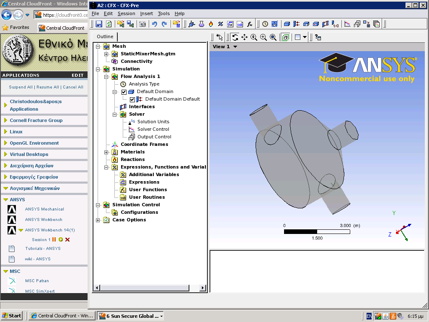Click the Undo arrow in toolbar
Image resolution: width=429 pixels, height=322 pixels.
[x=155, y=24]
